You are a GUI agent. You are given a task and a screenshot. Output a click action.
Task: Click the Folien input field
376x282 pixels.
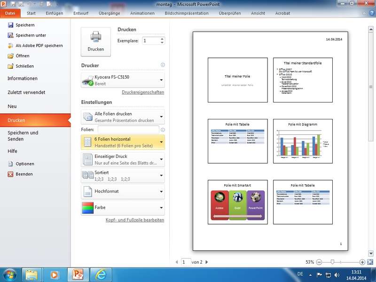(x=128, y=130)
